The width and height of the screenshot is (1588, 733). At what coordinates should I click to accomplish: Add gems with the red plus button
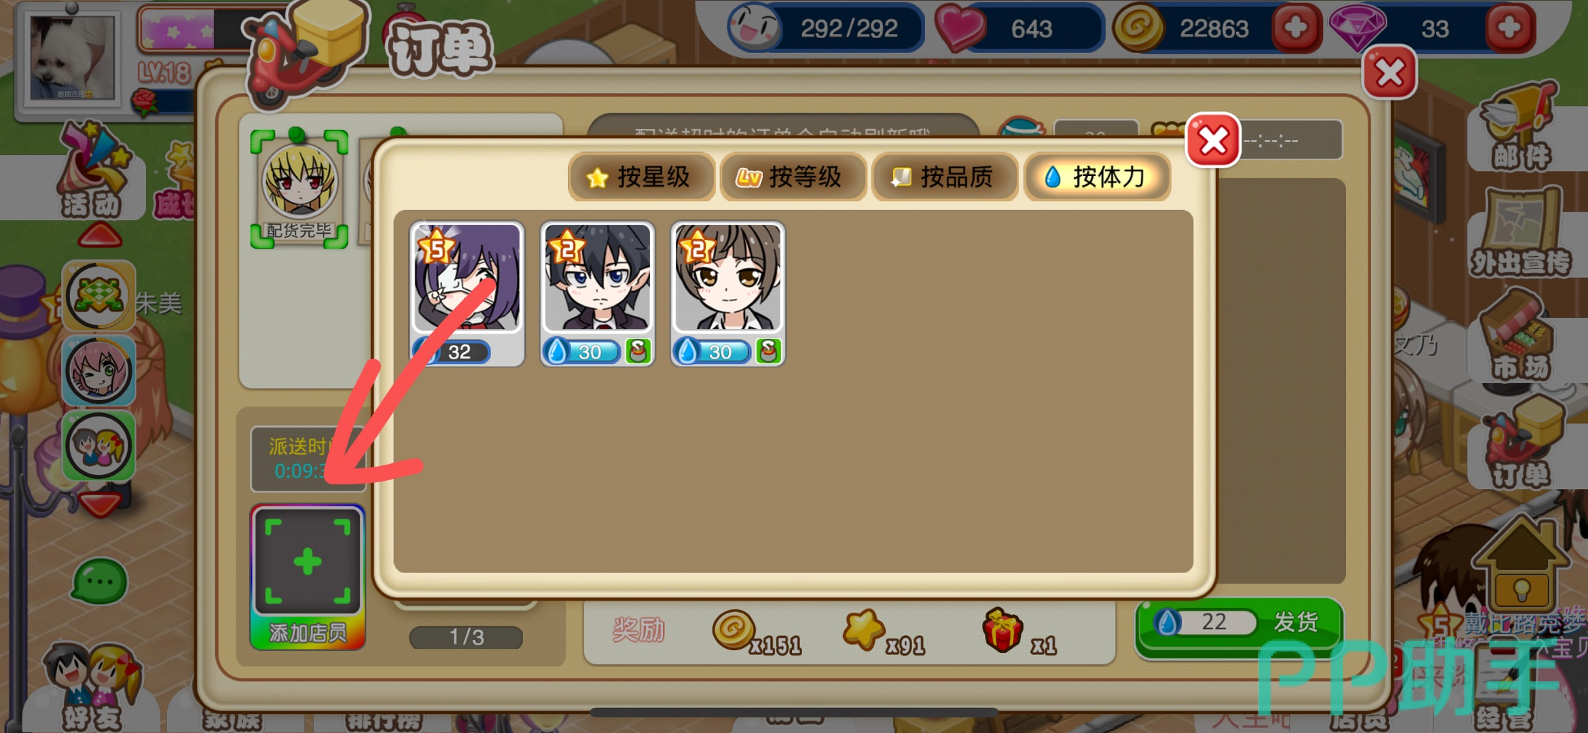coord(1509,29)
